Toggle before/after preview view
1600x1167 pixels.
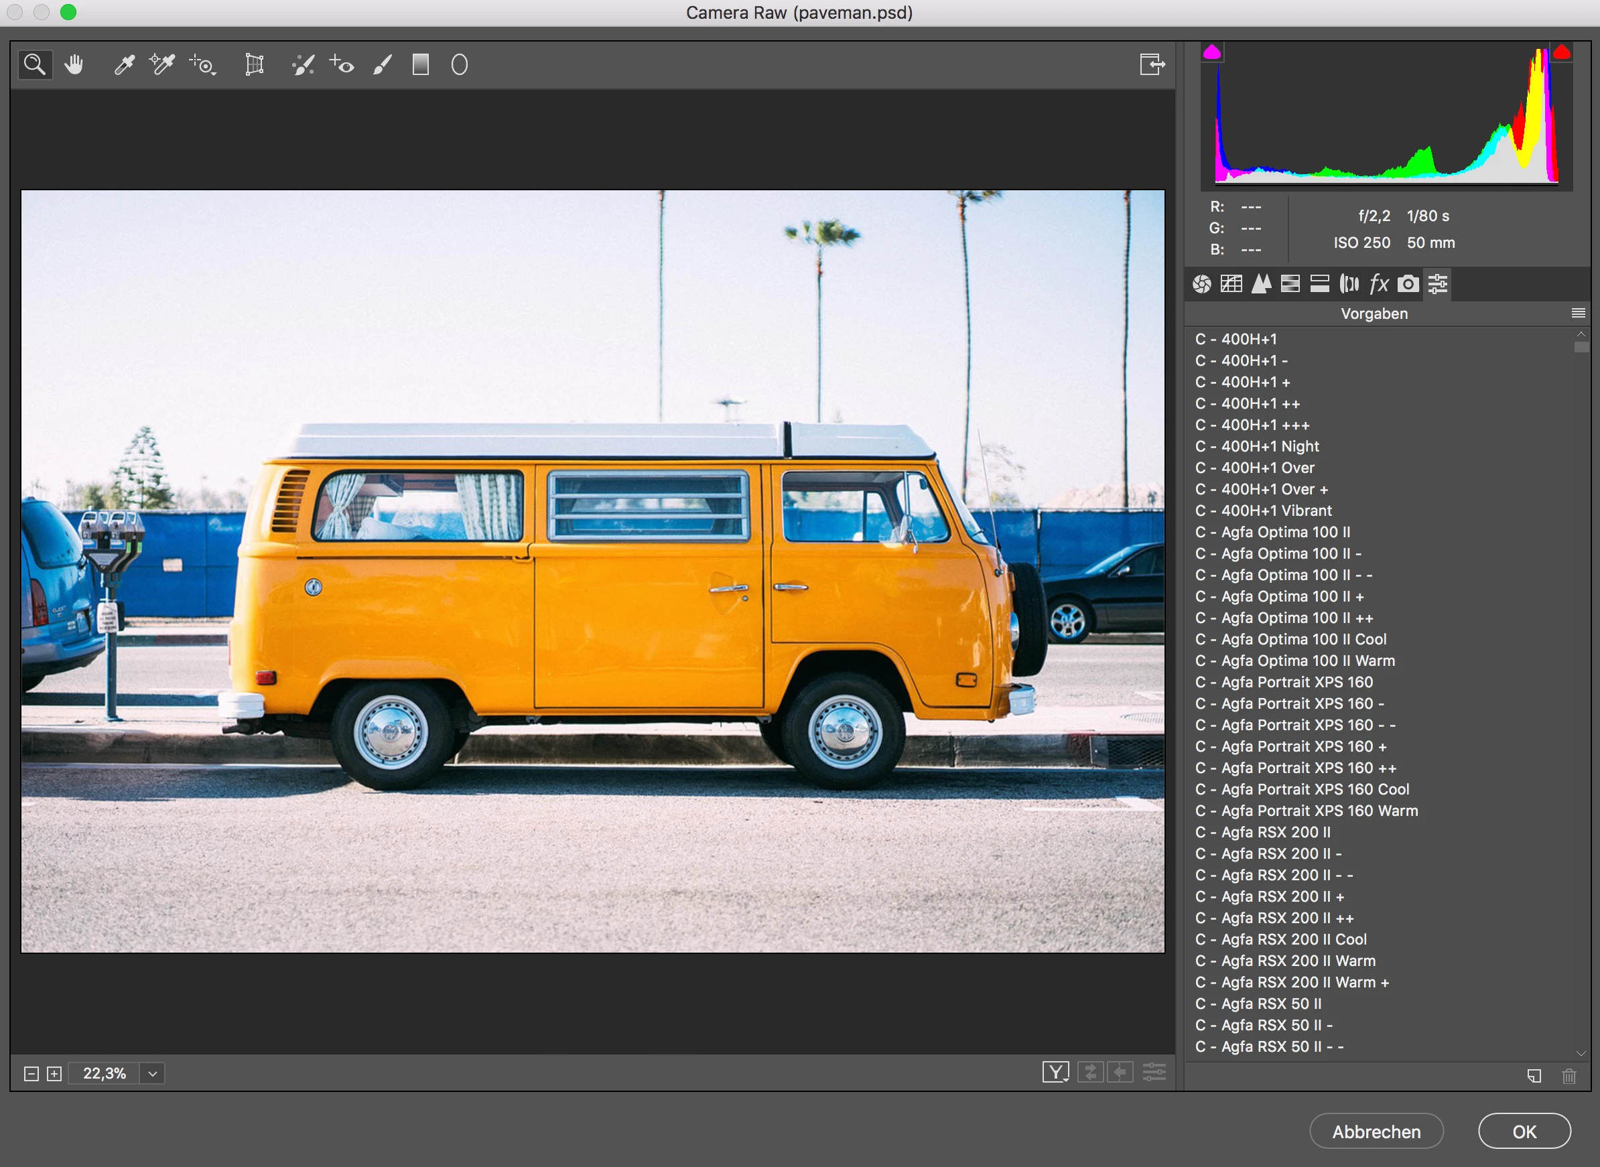coord(1055,1073)
